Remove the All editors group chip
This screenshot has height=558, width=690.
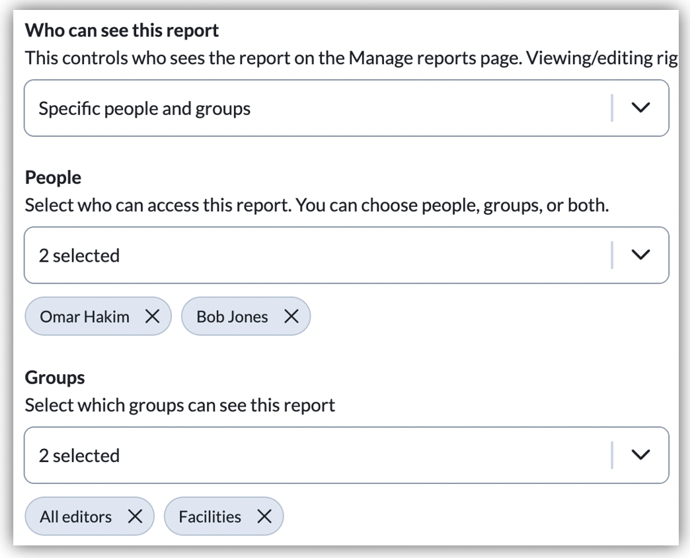(x=135, y=516)
